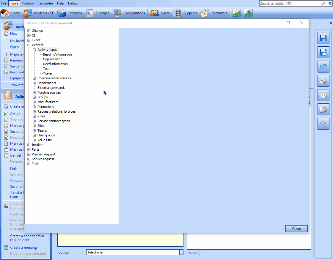Collapse the Activity types node
Image resolution: width=333 pixels, height=260 pixels.
click(x=34, y=50)
